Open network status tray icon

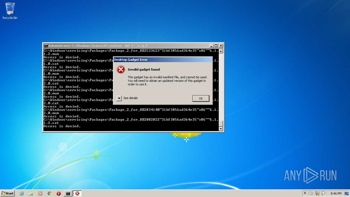coord(317,193)
